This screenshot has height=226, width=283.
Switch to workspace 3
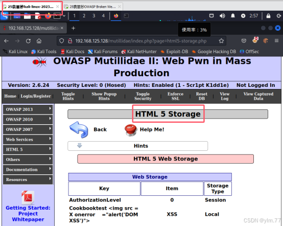94,16
